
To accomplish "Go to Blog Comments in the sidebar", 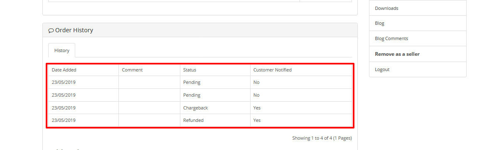I will [x=418, y=38].
